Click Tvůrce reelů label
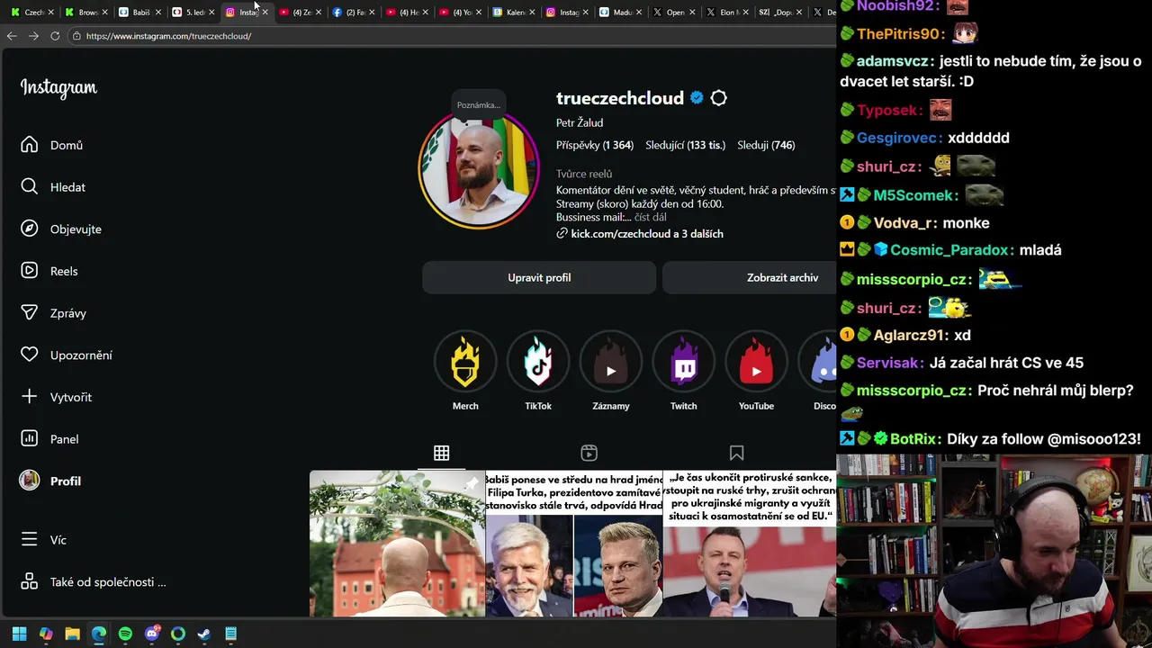Screen dimensions: 1152x648 [x=584, y=174]
